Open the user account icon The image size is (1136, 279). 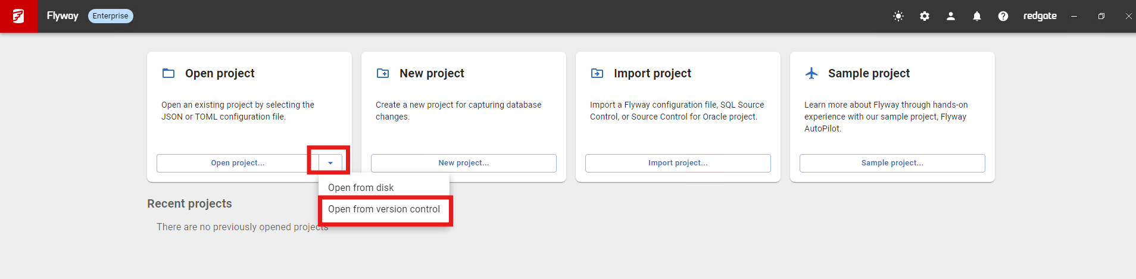click(951, 16)
